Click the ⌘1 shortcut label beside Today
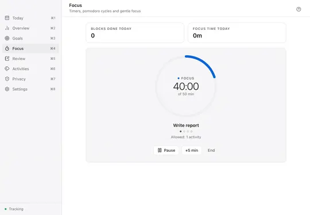Screen dimensions: 310x215 [53, 18]
